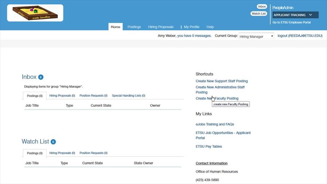Image resolution: width=327 pixels, height=184 pixels.
Task: Switch to Watch List Hiring Proposals tab
Action: (x=62, y=153)
